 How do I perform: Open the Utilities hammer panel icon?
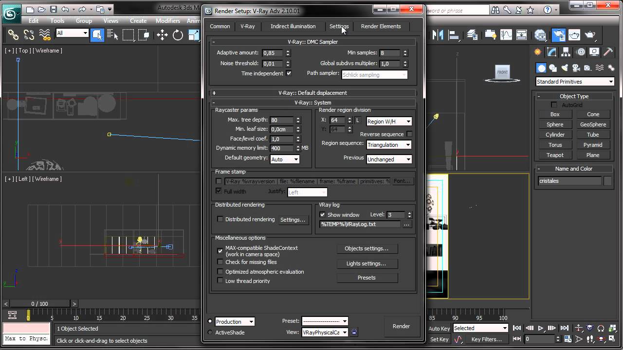pos(608,52)
